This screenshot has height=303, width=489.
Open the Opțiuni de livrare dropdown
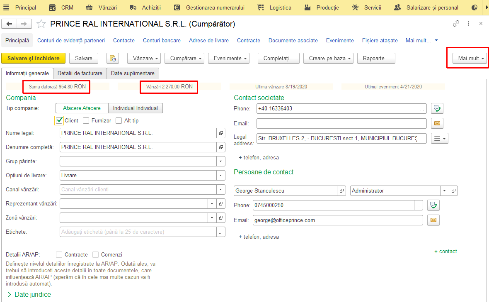[220, 176]
